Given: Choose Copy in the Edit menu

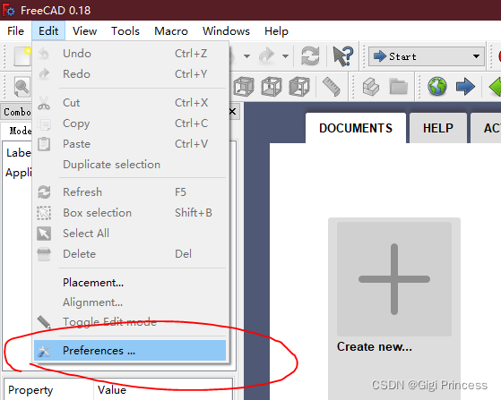Looking at the screenshot, I should (130, 123).
